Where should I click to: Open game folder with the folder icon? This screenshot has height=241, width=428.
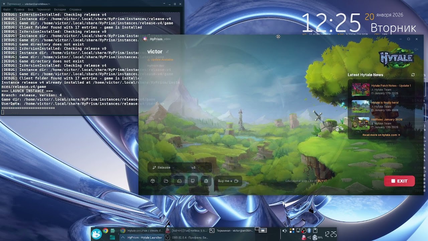[166, 181]
